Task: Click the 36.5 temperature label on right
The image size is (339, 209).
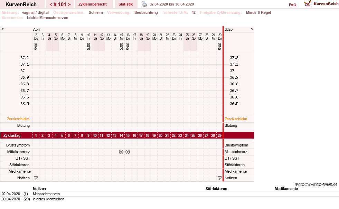Action: (234, 104)
